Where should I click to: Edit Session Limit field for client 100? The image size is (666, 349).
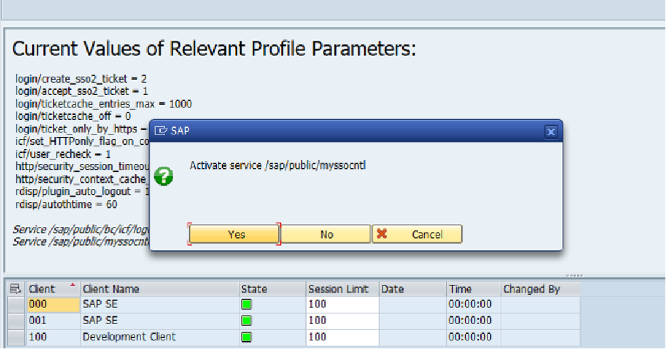coord(343,337)
